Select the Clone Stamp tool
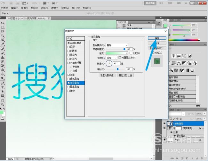This screenshot has width=208, height=161. pyautogui.click(x=3, y=57)
